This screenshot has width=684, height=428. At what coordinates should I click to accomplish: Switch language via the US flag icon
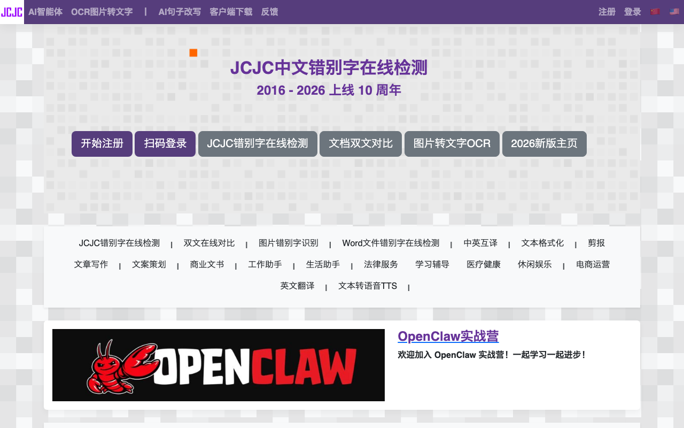pos(674,12)
